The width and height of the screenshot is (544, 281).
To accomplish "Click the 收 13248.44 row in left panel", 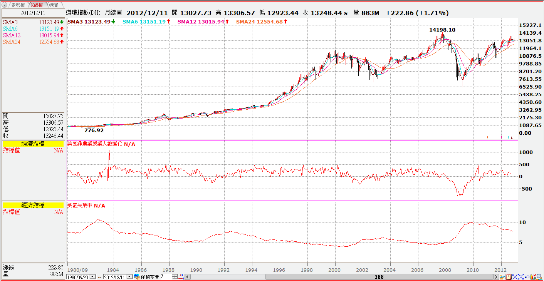I will pyautogui.click(x=33, y=135).
